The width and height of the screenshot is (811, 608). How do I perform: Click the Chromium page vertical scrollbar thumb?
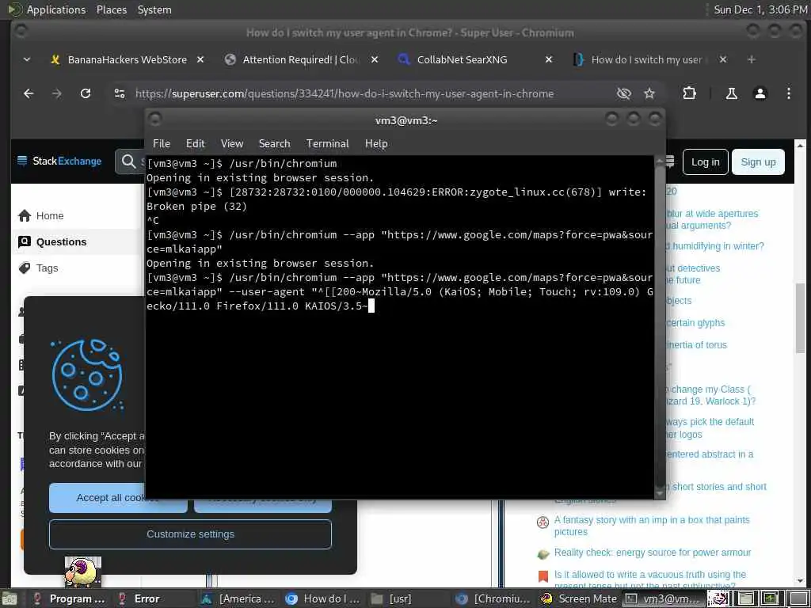click(800, 318)
